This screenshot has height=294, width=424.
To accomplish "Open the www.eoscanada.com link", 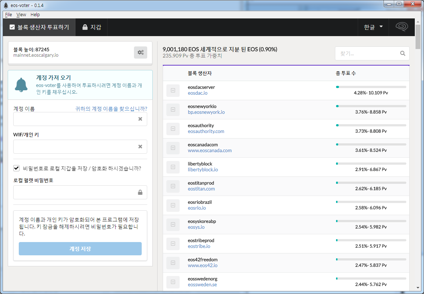I will (210, 151).
